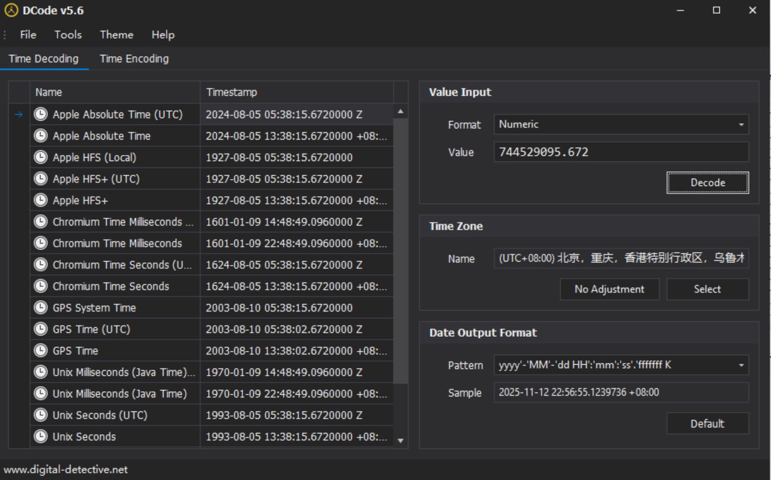
Task: Click the clock icon for GPS Time (UTC)
Action: [x=41, y=329]
